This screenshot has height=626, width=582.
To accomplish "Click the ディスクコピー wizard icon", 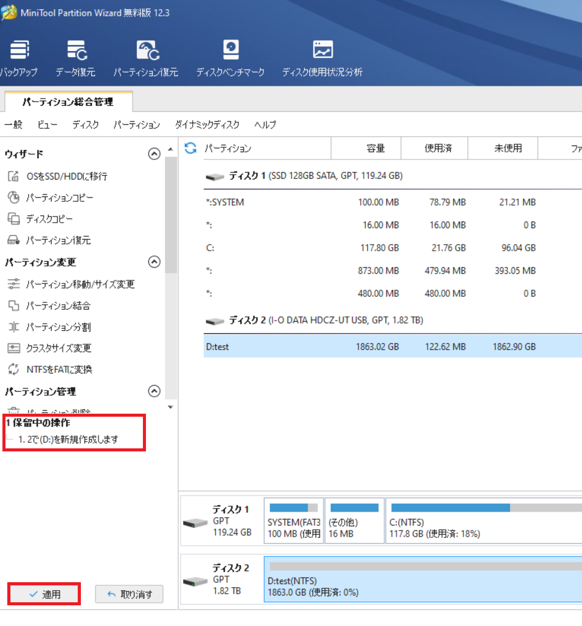I will (13, 219).
